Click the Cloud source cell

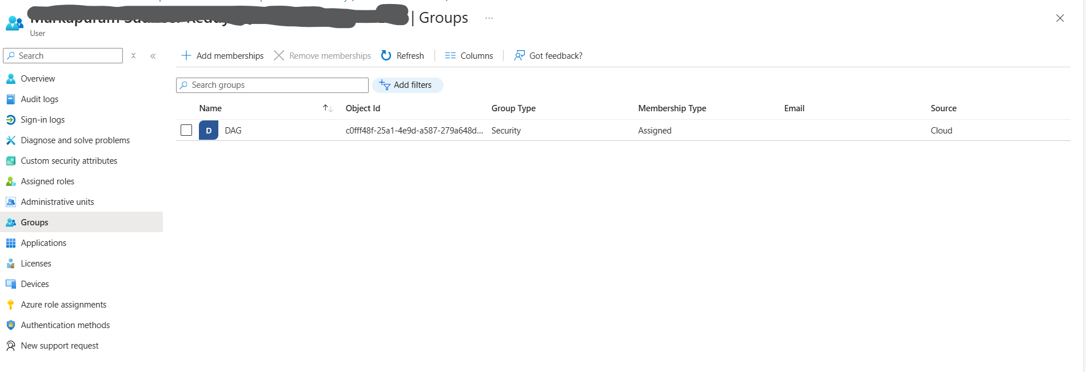pyautogui.click(x=941, y=131)
